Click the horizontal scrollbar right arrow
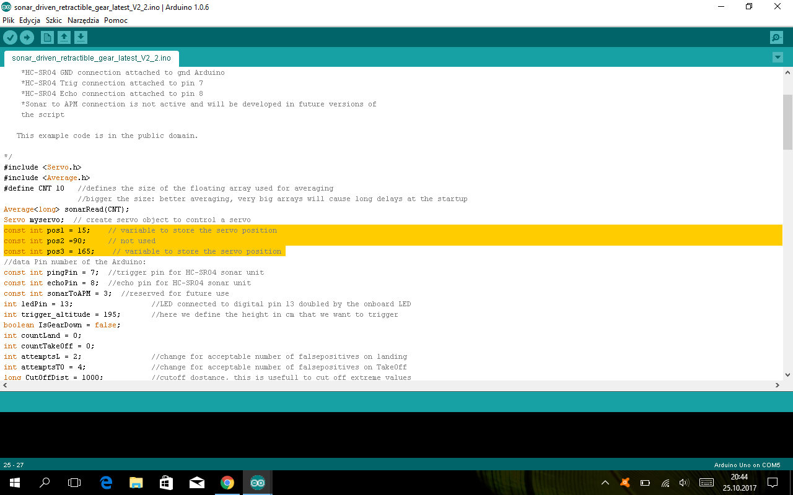The image size is (793, 495). pyautogui.click(x=778, y=385)
